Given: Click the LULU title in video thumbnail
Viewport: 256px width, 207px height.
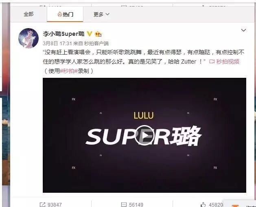Looking at the screenshot, I should pyautogui.click(x=144, y=115).
